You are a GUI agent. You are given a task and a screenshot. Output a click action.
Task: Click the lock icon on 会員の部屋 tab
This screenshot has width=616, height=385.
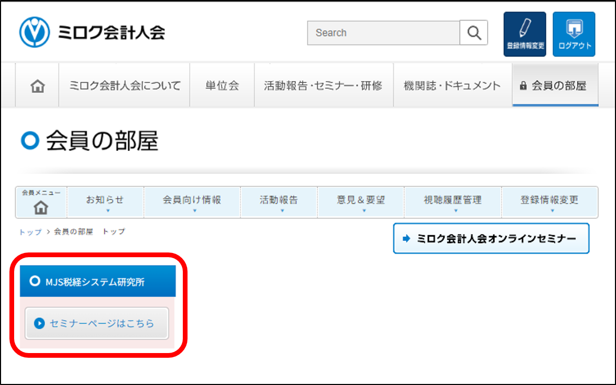(523, 86)
